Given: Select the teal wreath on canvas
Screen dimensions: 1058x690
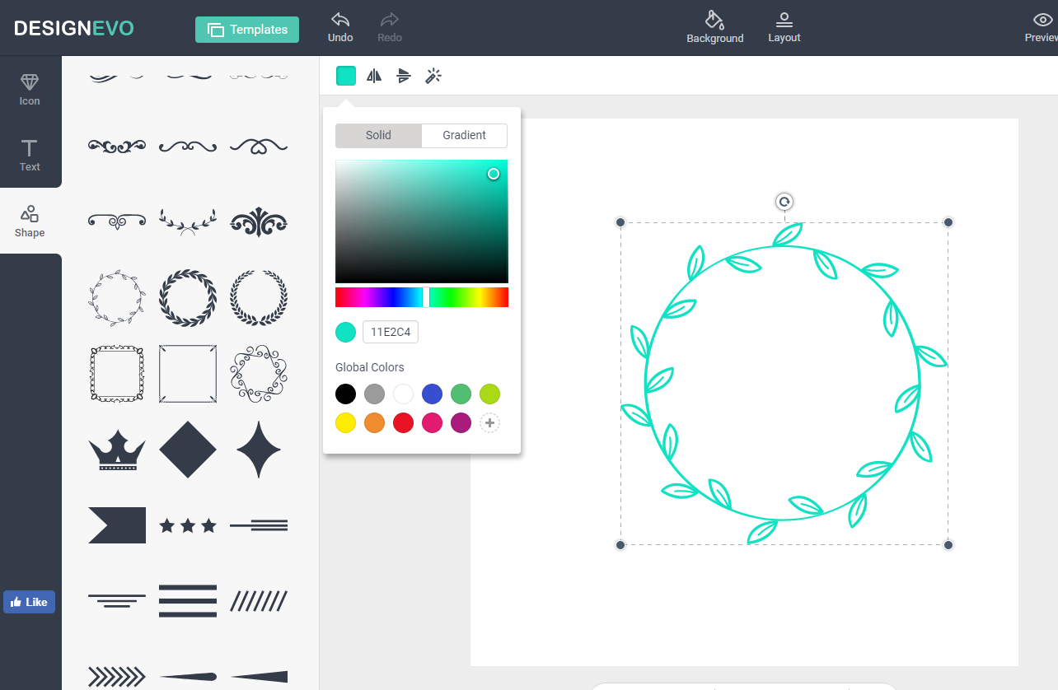Looking at the screenshot, I should pos(784,383).
